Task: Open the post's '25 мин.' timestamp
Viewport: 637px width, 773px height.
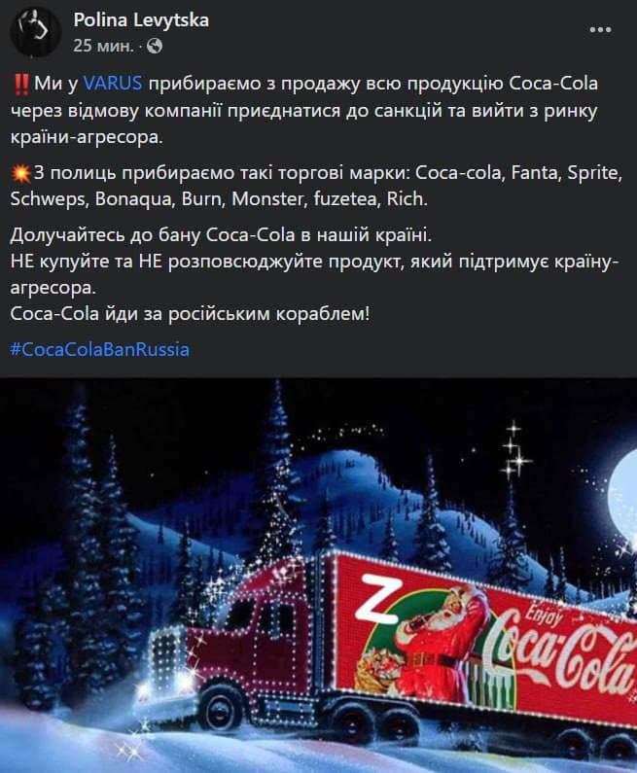Action: (x=103, y=46)
